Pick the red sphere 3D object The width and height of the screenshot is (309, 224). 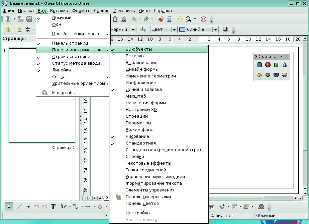coord(268,65)
